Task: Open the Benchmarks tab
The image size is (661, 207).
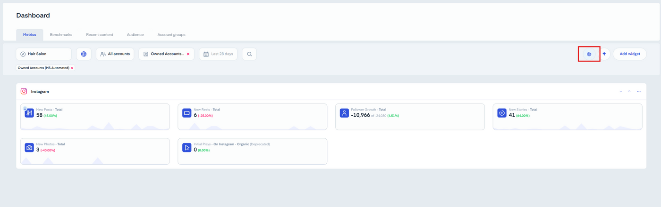Action: pyautogui.click(x=61, y=35)
